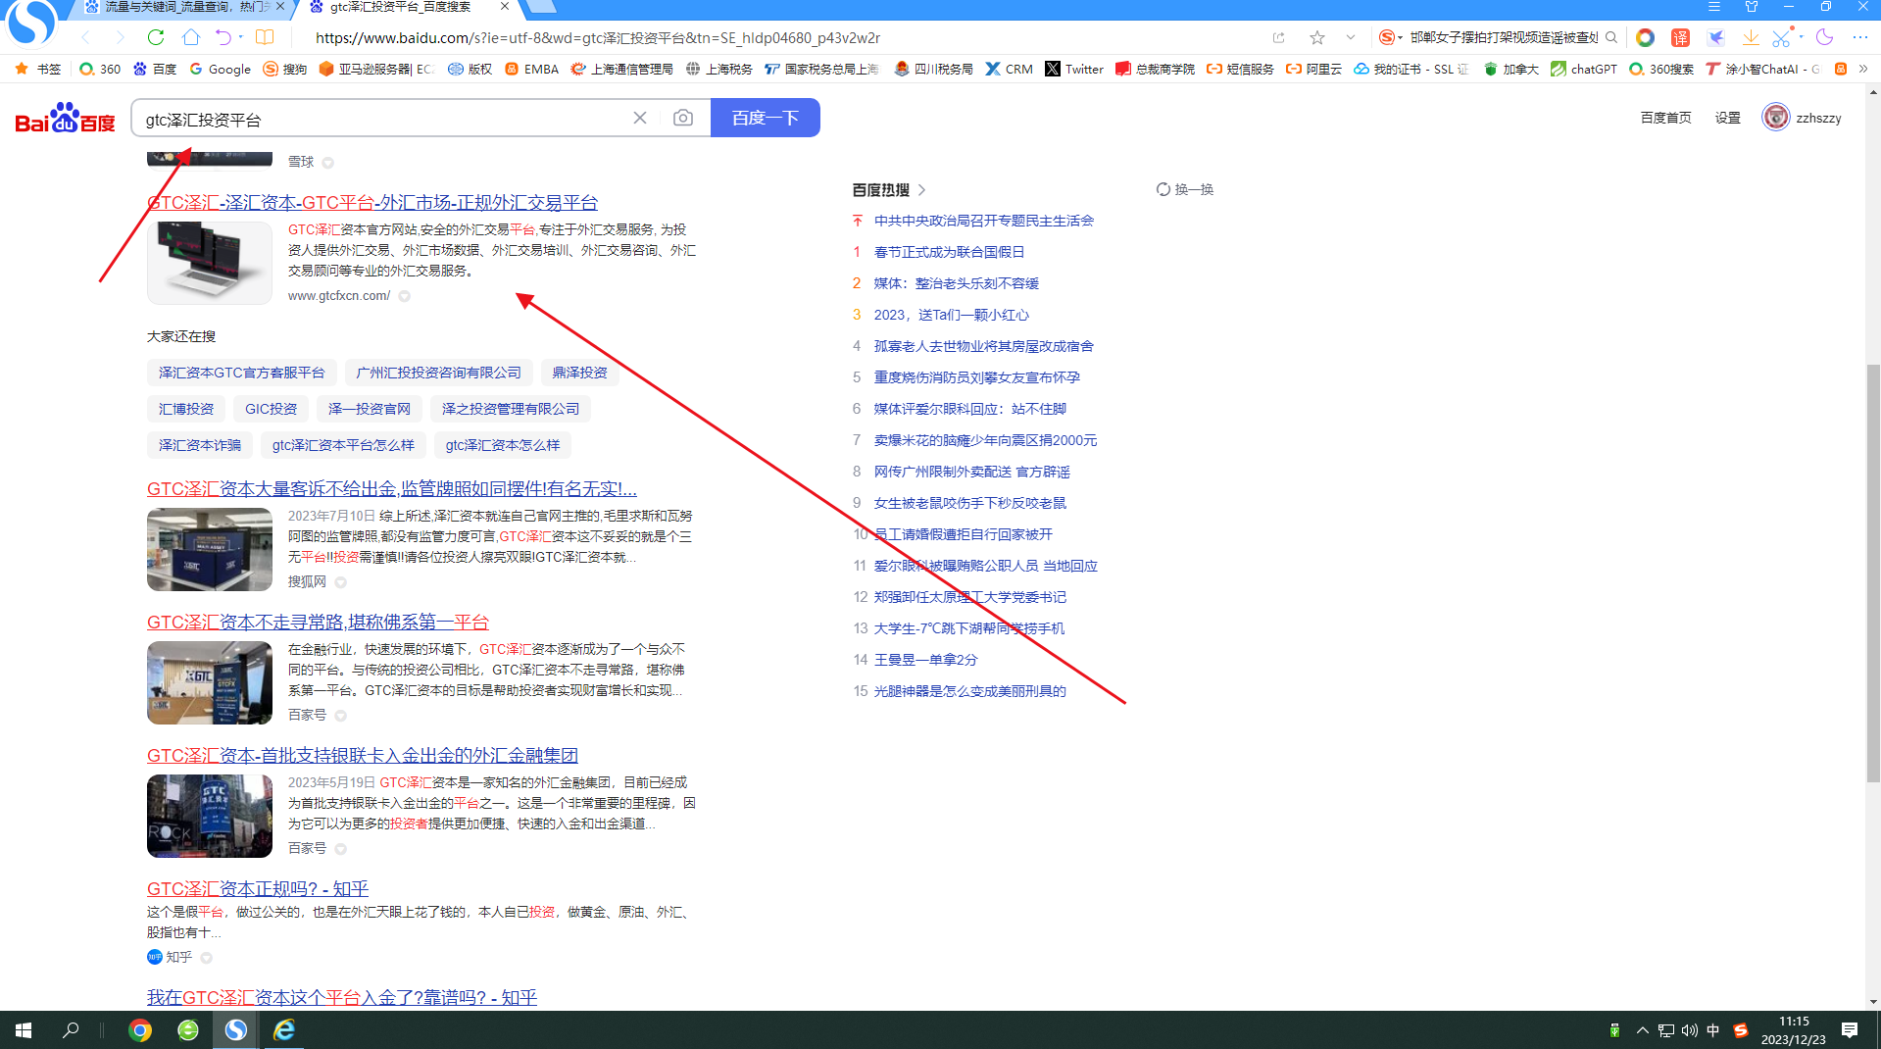Expand the 百度热搜 panel arrow
1881x1049 pixels.
point(921,189)
